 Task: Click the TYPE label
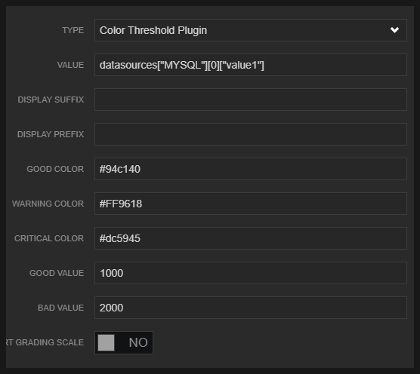73,30
